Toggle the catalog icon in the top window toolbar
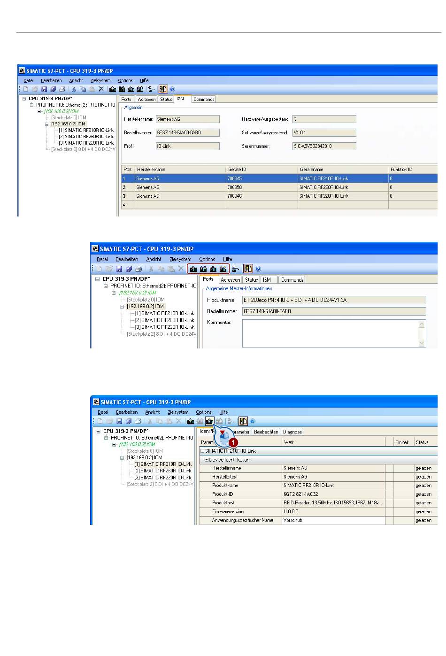This screenshot has width=446, height=656. [x=163, y=89]
